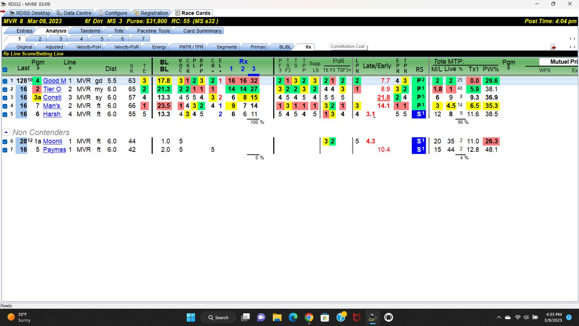579x326 pixels.
Task: Open File Explorer from the taskbar
Action: tap(277, 318)
